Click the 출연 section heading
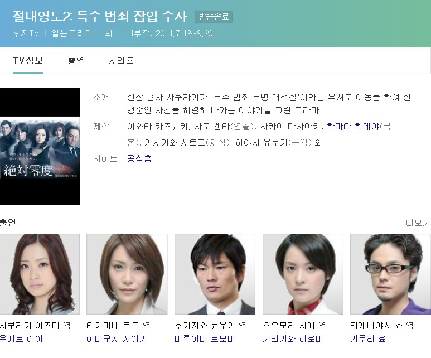Image resolution: width=431 pixels, height=358 pixels. (8, 222)
